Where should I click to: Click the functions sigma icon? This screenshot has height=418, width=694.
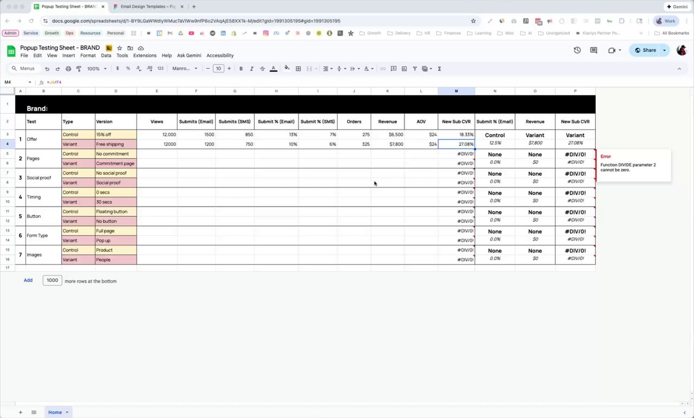click(439, 69)
